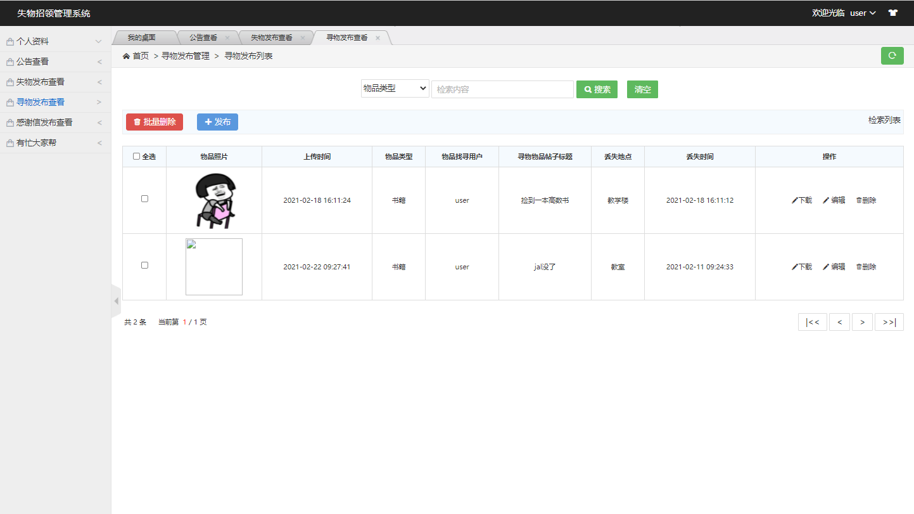Click inside the 检索内容 search input field

pos(502,89)
